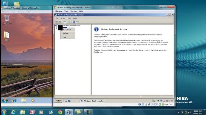Click the green tray icon in guest taskbar
This screenshot has width=206, height=115.
[154, 101]
